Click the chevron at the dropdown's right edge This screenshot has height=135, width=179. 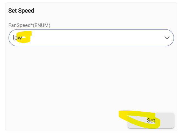click(167, 38)
